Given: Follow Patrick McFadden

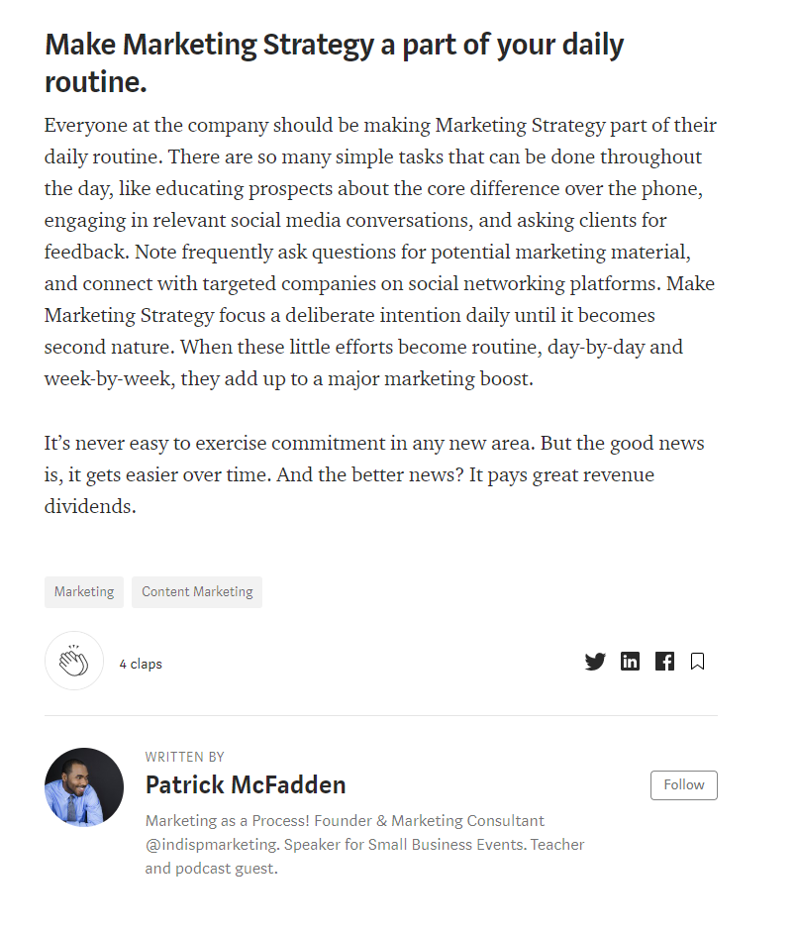Looking at the screenshot, I should [x=683, y=784].
